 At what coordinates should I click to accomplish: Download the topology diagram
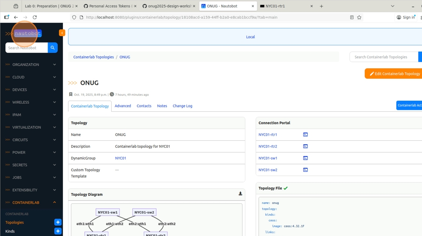click(x=240, y=194)
